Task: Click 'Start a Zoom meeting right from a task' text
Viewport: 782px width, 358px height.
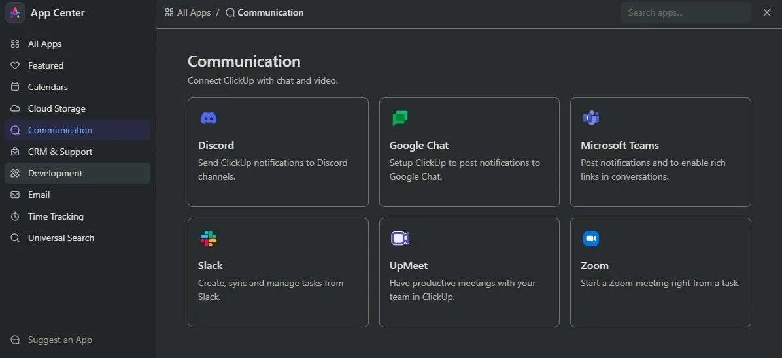Action: (x=660, y=283)
